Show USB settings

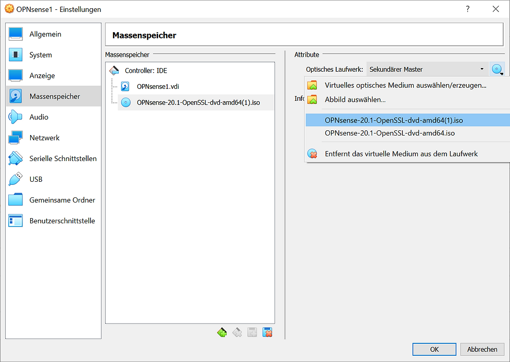coord(53,179)
